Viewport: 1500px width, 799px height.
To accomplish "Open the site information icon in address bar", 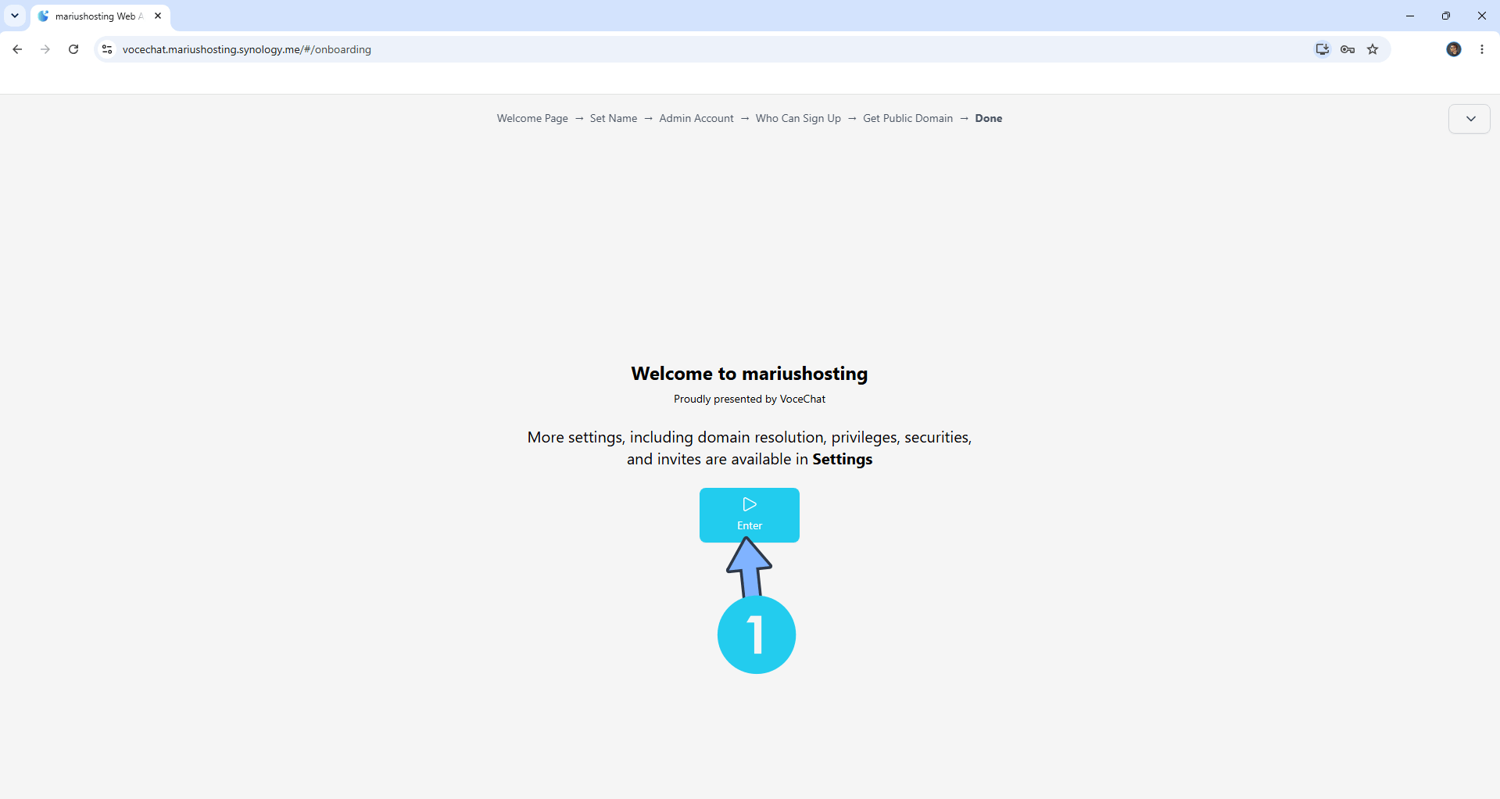I will [x=107, y=49].
